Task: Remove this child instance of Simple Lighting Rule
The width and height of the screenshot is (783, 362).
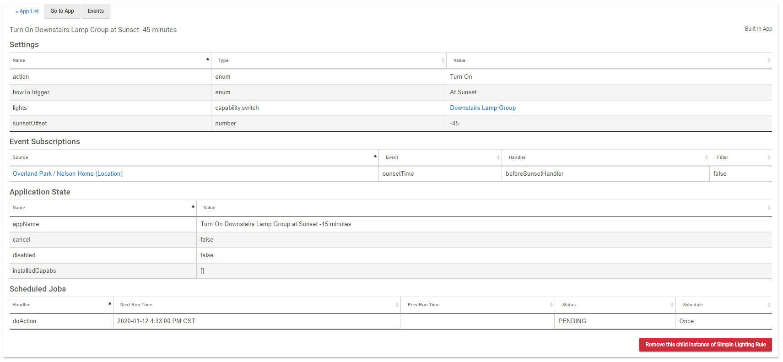Action: click(706, 345)
